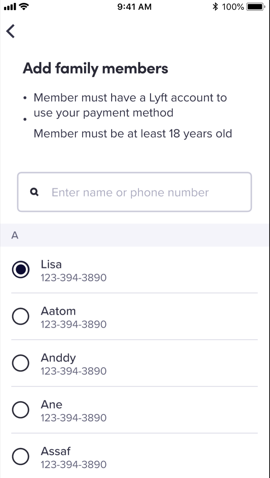Viewport: 270px width, 478px height.
Task: Tap the battery icon in status bar
Action: (256, 7)
